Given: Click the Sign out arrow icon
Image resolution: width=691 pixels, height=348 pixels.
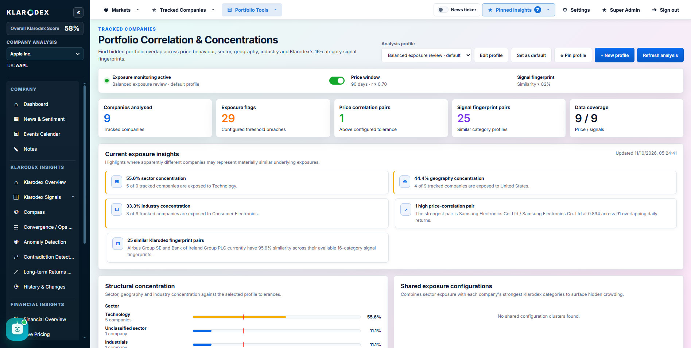Looking at the screenshot, I should [x=654, y=10].
